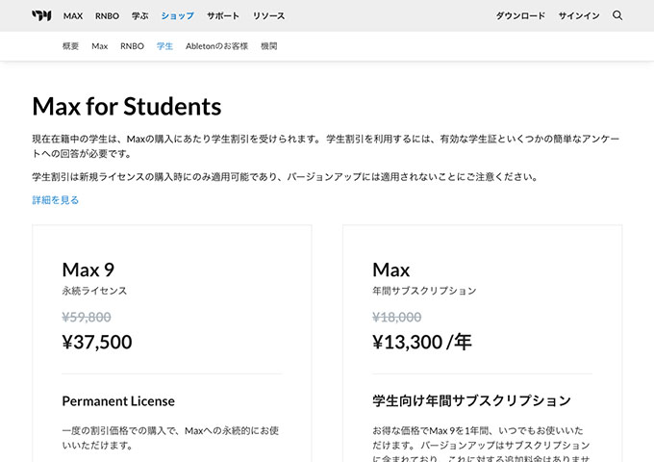The width and height of the screenshot is (654, 462).
Task: Click the struck-through ¥18,000 price
Action: coord(396,317)
